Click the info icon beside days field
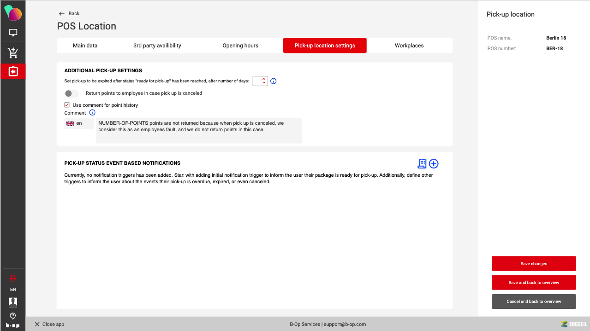The width and height of the screenshot is (590, 331). (x=273, y=81)
